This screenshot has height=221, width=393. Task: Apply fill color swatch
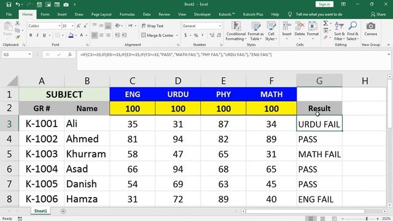coord(71,36)
